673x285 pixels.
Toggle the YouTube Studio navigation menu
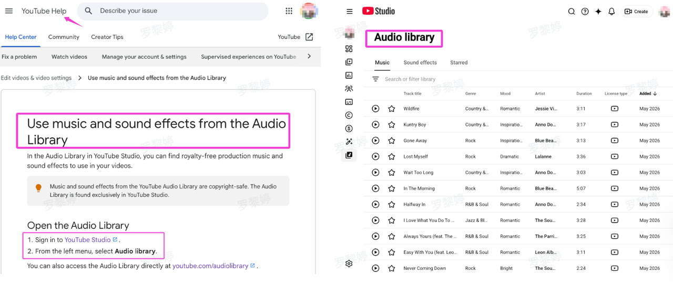[x=350, y=12]
